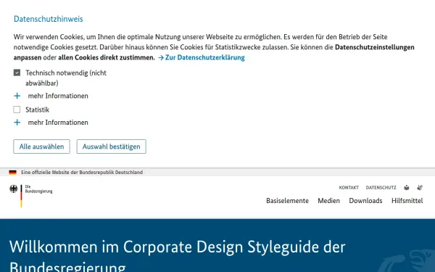
Task: Expand mehr Informationen under Technisch notwendig
Action: tap(51, 96)
